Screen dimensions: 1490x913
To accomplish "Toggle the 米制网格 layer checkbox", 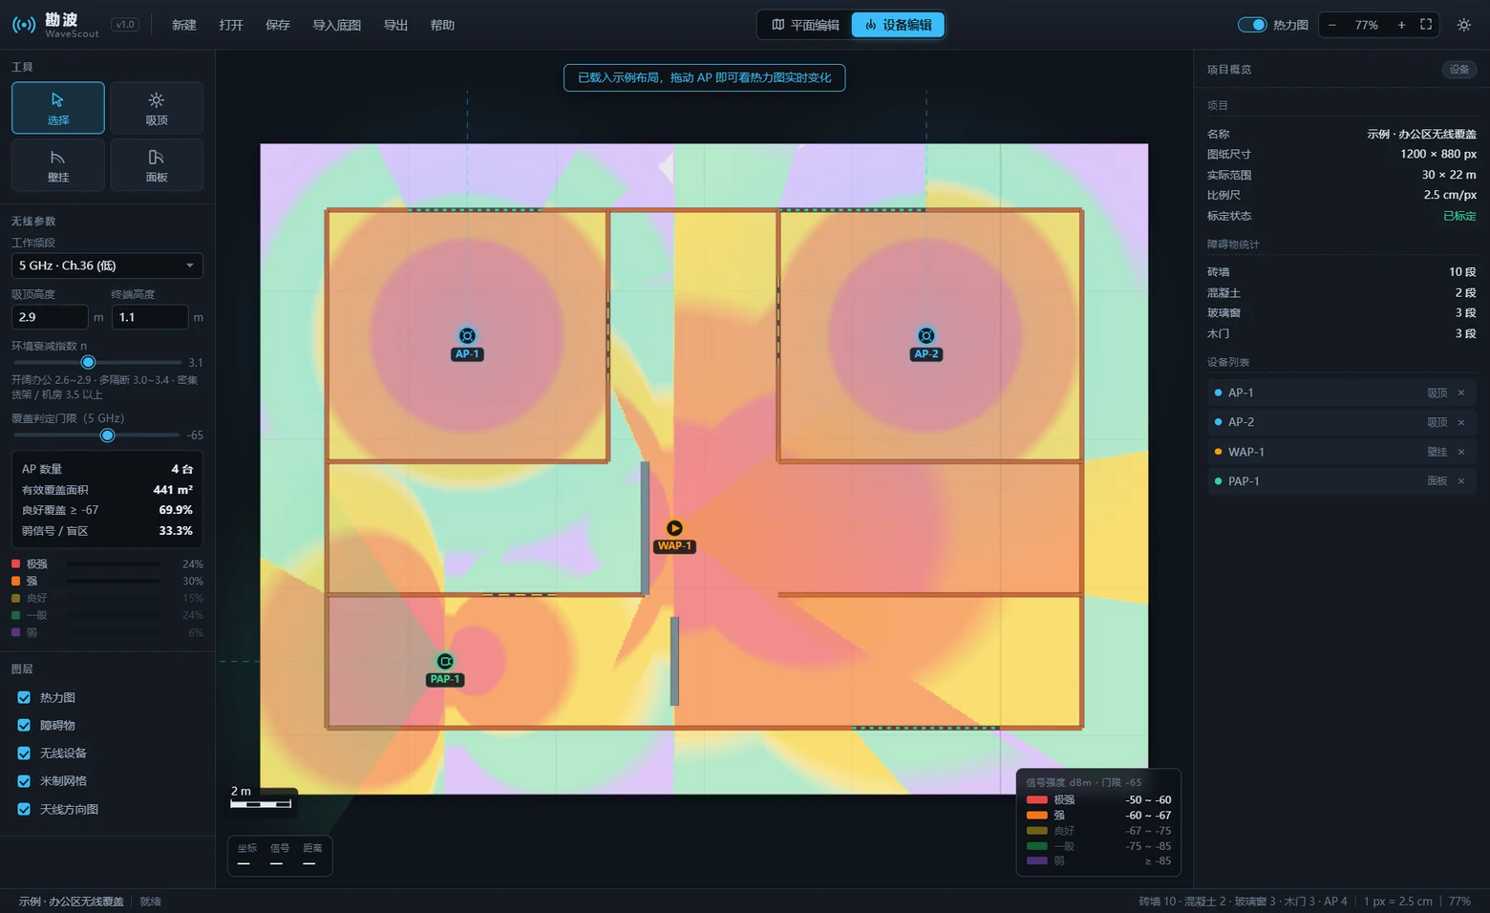I will 24,781.
